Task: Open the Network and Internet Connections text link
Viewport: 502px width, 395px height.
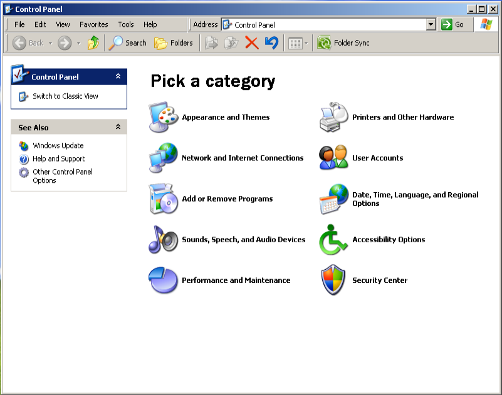Action: pyautogui.click(x=243, y=158)
